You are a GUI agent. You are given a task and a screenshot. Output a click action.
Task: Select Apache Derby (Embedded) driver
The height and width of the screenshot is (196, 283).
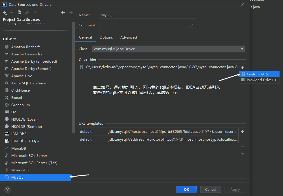35,61
